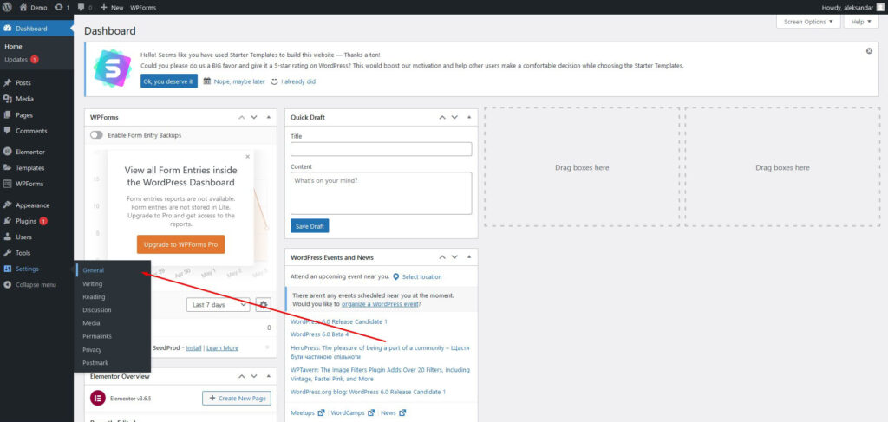The width and height of the screenshot is (888, 422).
Task: Dismiss the Starter Templates notice
Action: pyautogui.click(x=869, y=51)
